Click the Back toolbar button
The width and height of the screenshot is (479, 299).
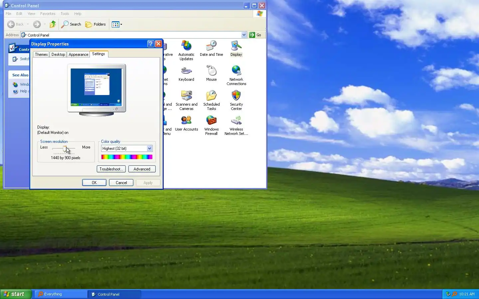click(x=16, y=24)
